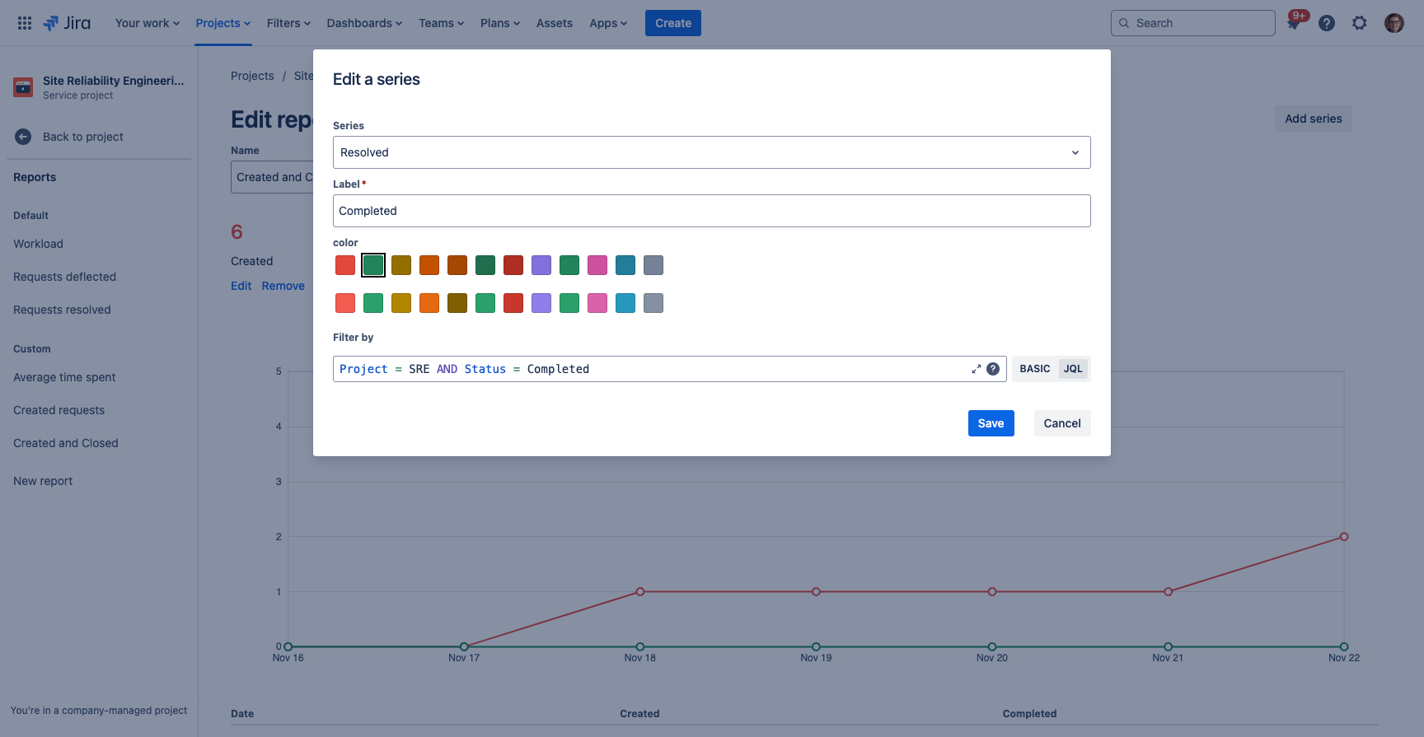This screenshot has height=737, width=1424.
Task: Click the Create button
Action: [x=673, y=23]
